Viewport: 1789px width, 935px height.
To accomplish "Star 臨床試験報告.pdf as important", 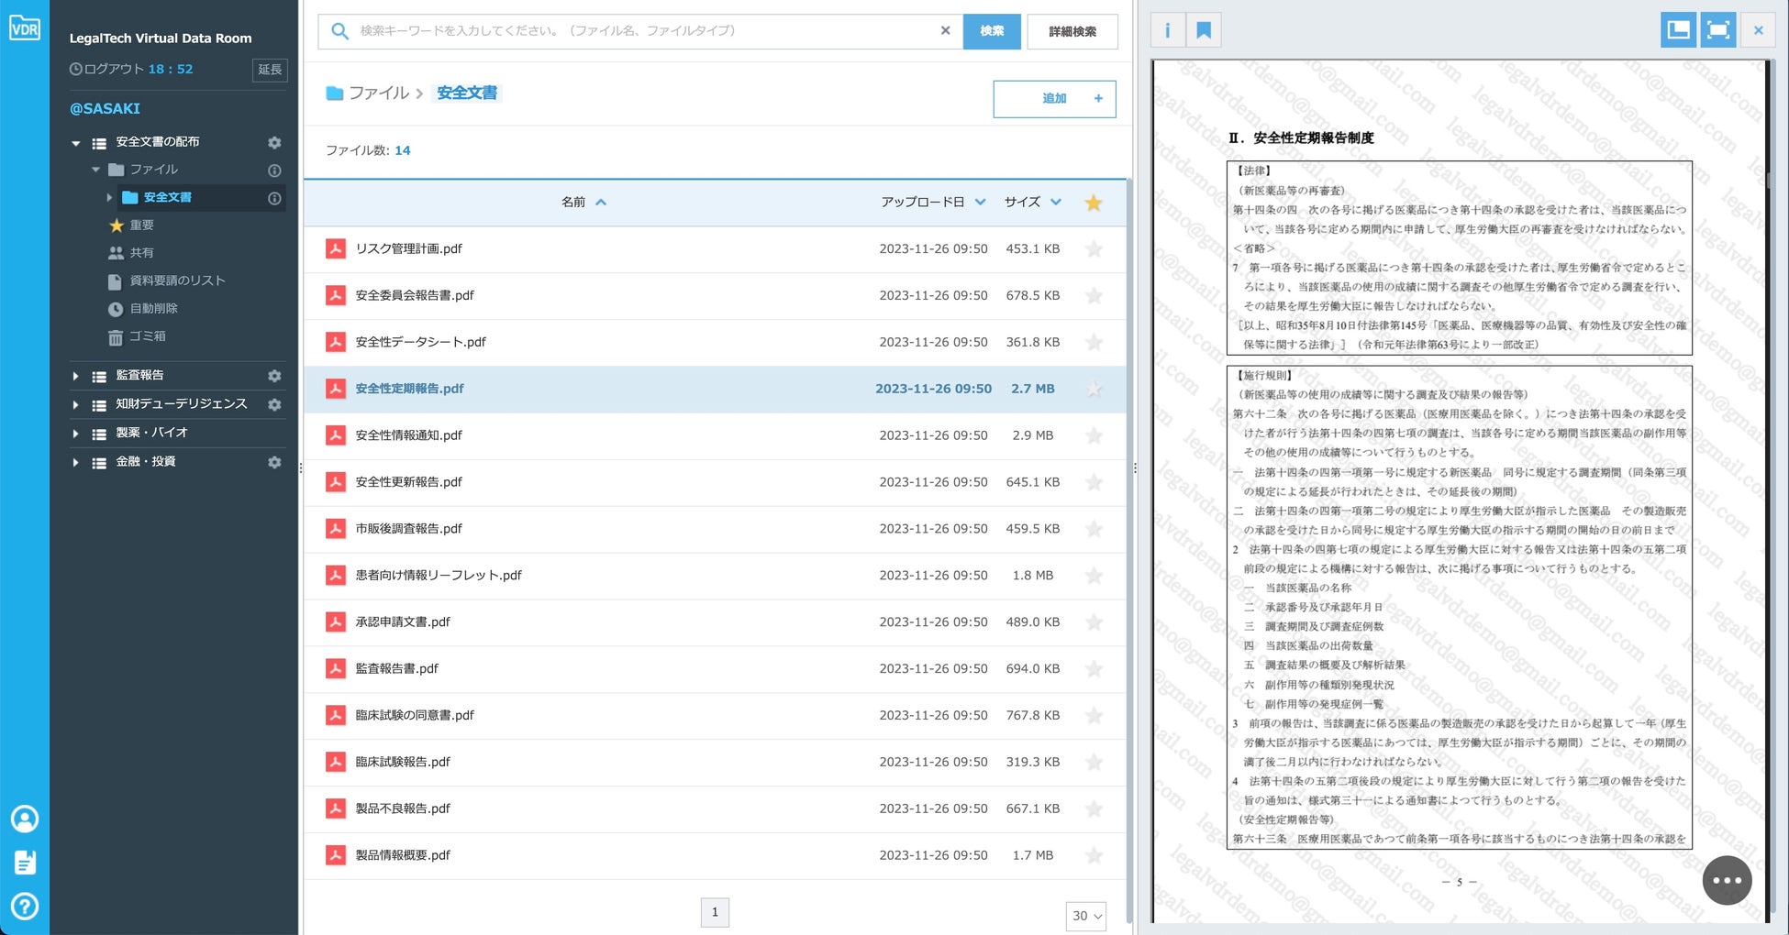I will [1094, 763].
